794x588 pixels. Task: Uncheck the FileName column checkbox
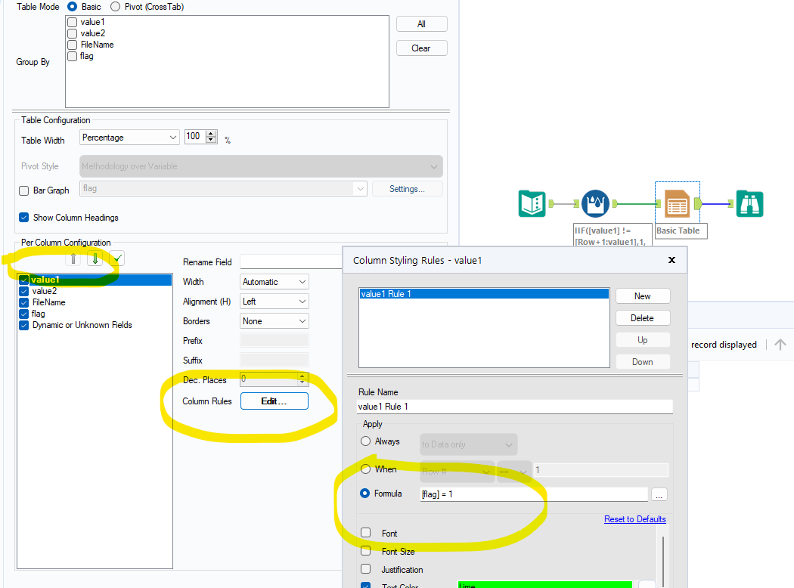click(23, 302)
